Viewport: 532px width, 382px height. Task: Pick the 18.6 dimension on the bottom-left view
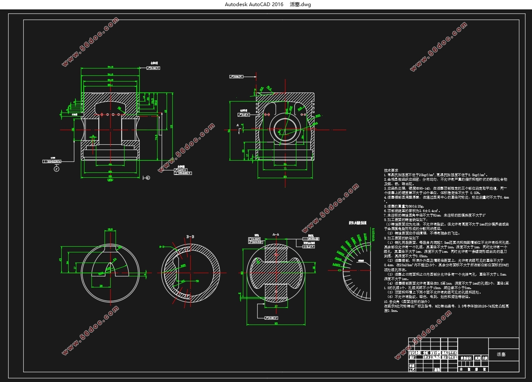pos(110,230)
